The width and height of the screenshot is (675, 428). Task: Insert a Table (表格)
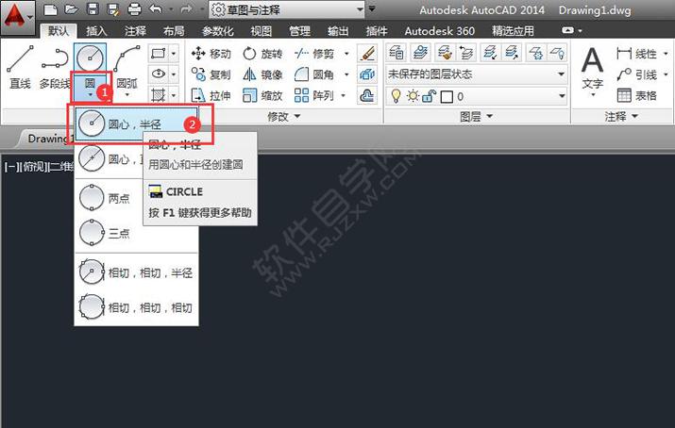click(636, 95)
